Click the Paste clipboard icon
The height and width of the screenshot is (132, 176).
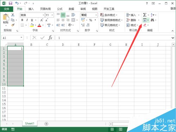click(x=6, y=17)
